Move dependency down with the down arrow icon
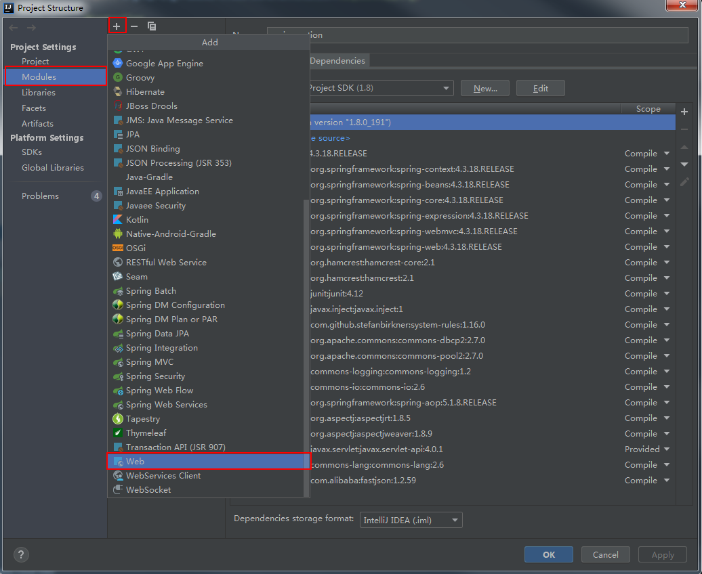Screen dimensions: 702x574 coord(684,164)
